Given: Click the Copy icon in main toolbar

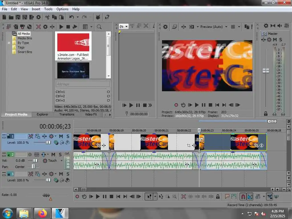Looking at the screenshot, I should pyautogui.click(x=54, y=17).
